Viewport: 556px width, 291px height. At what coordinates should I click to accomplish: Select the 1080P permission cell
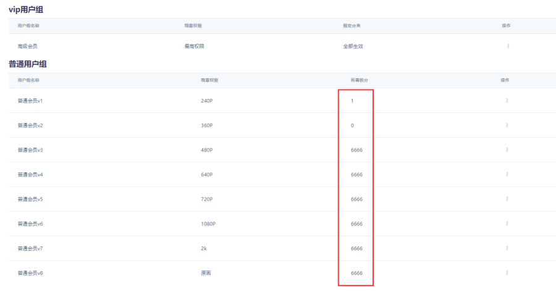(208, 224)
